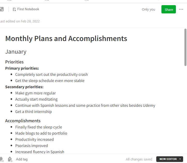The height and width of the screenshot is (163, 187).
Task: Click the Only you sharing status
Action: point(148,9)
